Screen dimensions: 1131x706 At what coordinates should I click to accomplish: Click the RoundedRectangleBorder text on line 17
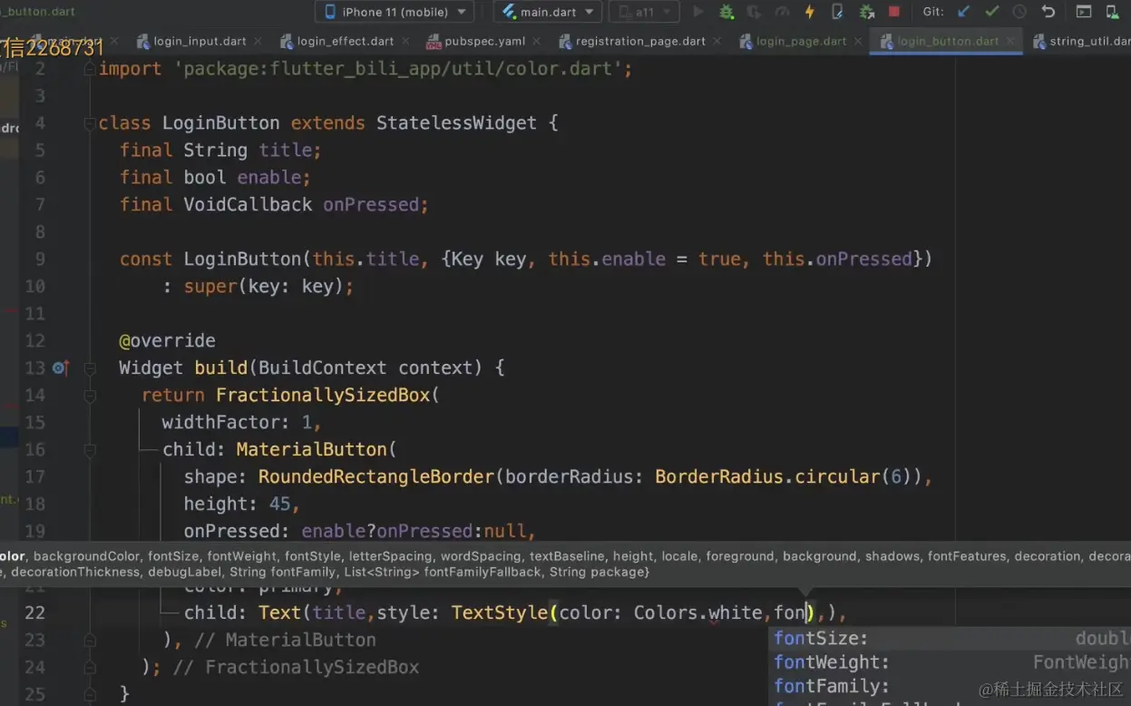pyautogui.click(x=376, y=476)
